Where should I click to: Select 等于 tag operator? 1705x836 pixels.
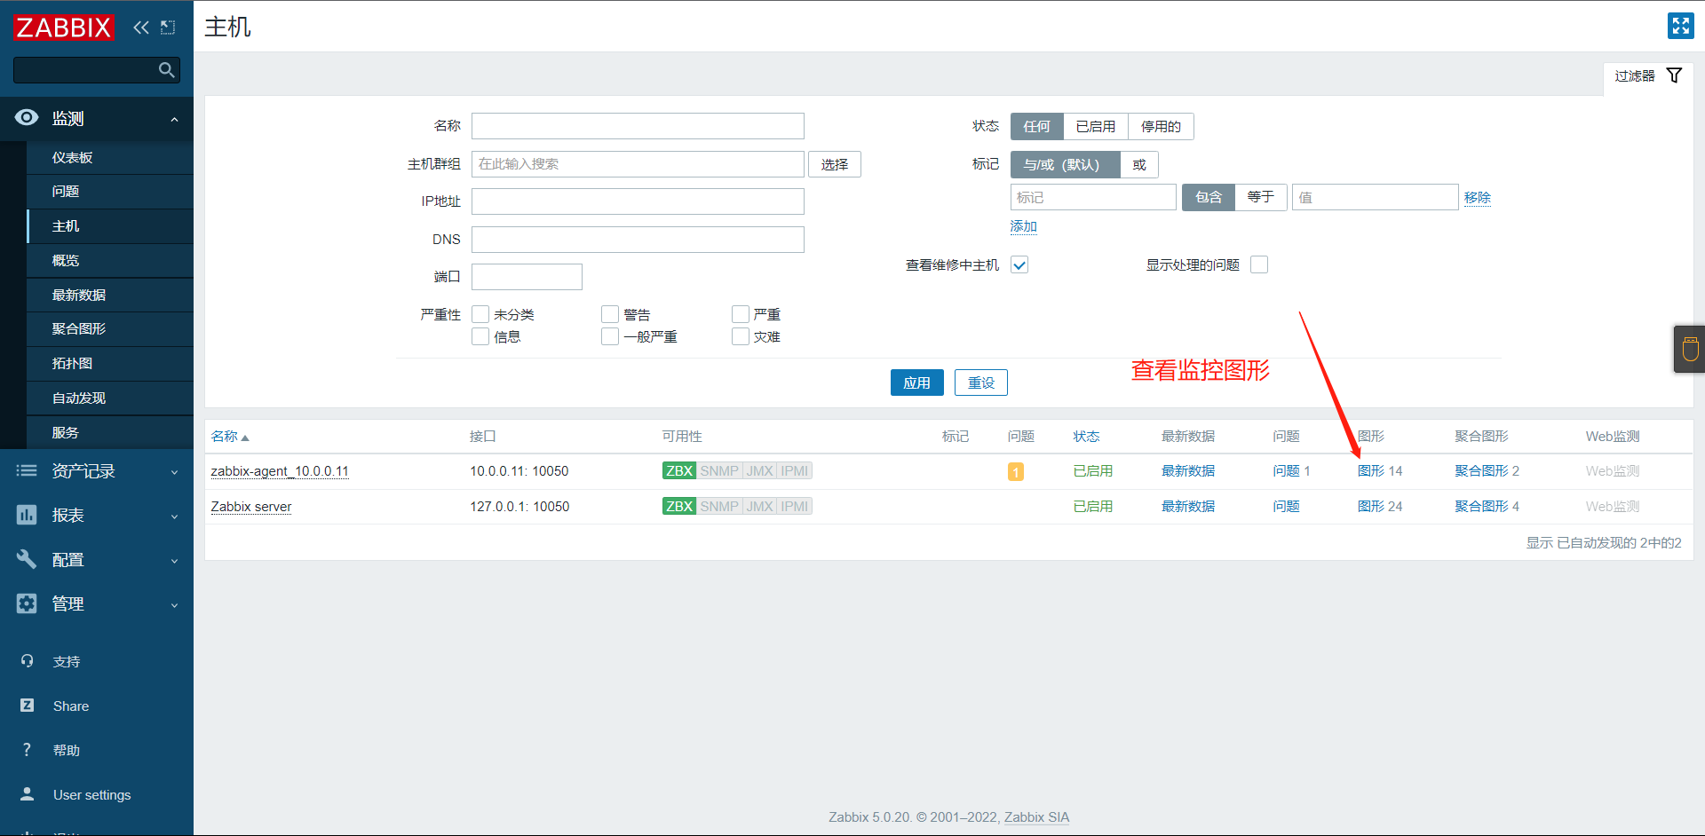tap(1261, 197)
